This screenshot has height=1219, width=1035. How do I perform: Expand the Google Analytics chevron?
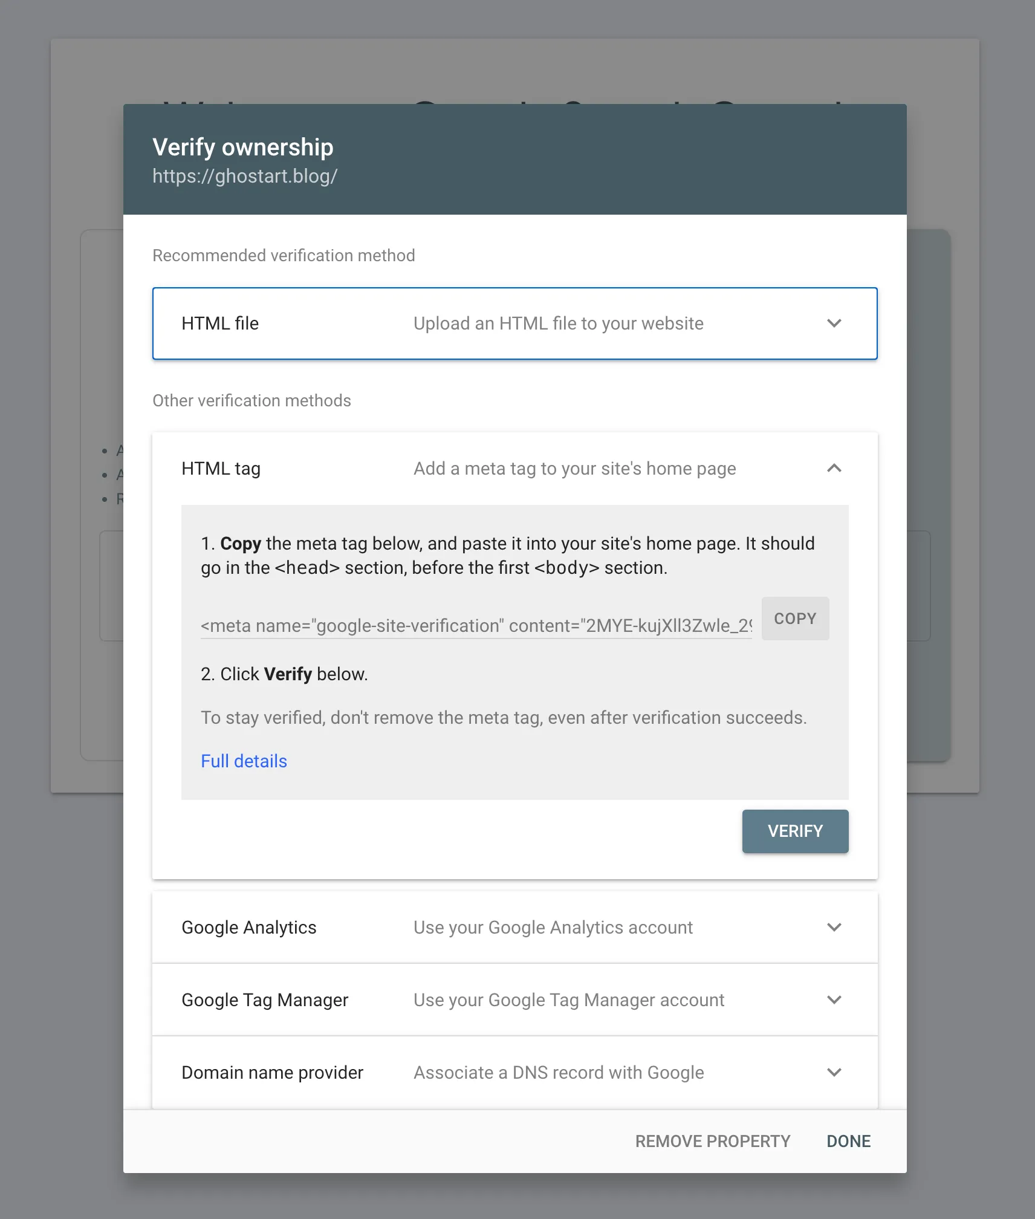point(834,928)
